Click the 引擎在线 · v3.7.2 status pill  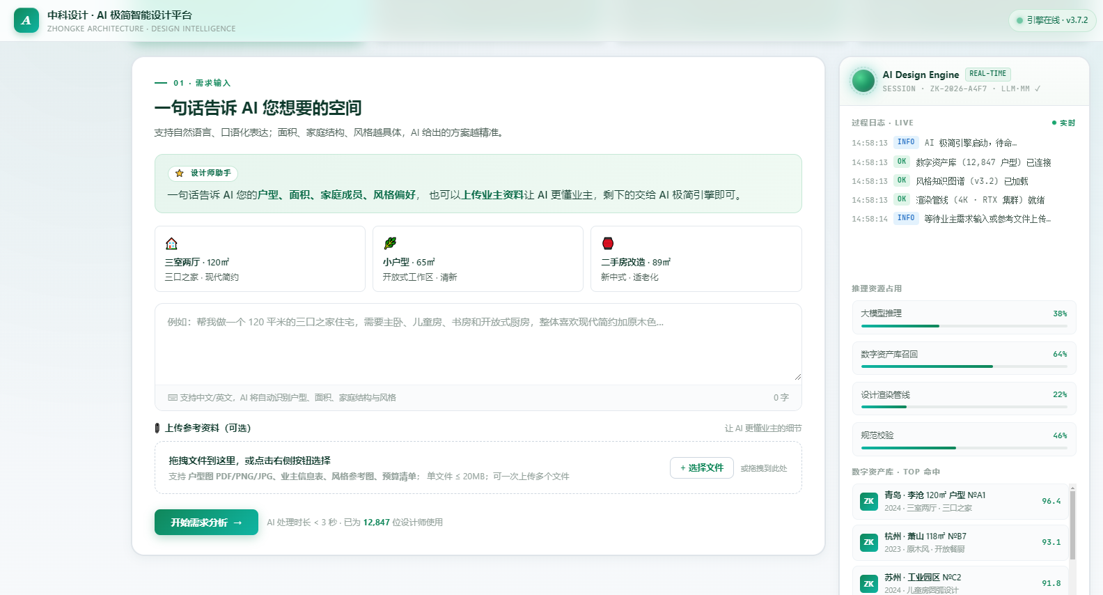[1052, 20]
